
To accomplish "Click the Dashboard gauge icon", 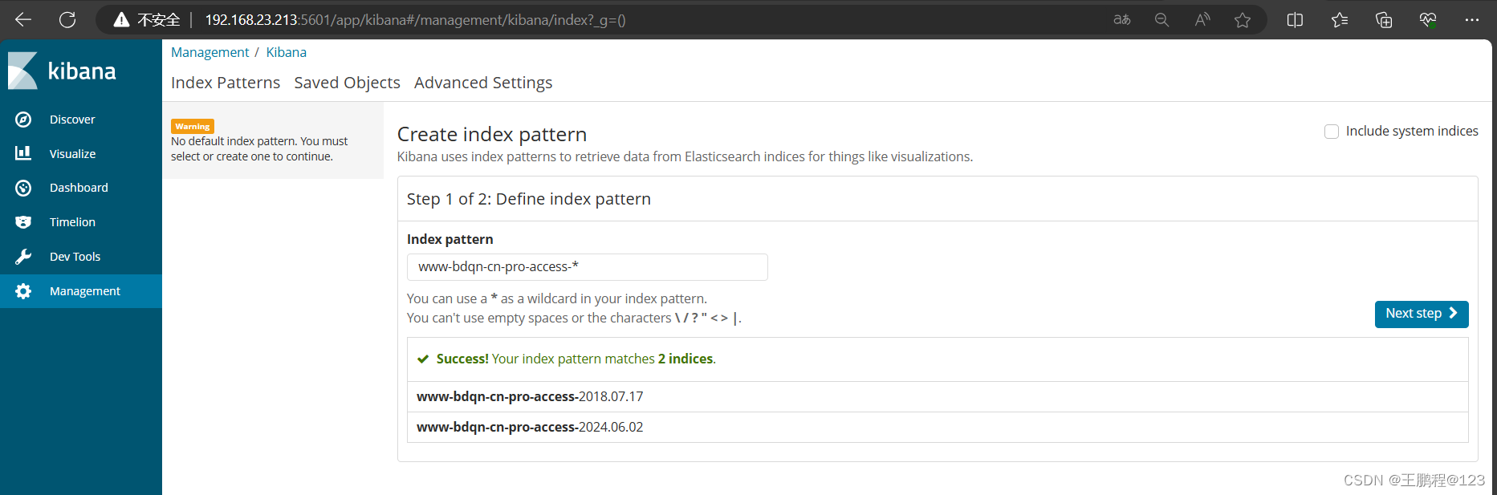I will pos(23,188).
